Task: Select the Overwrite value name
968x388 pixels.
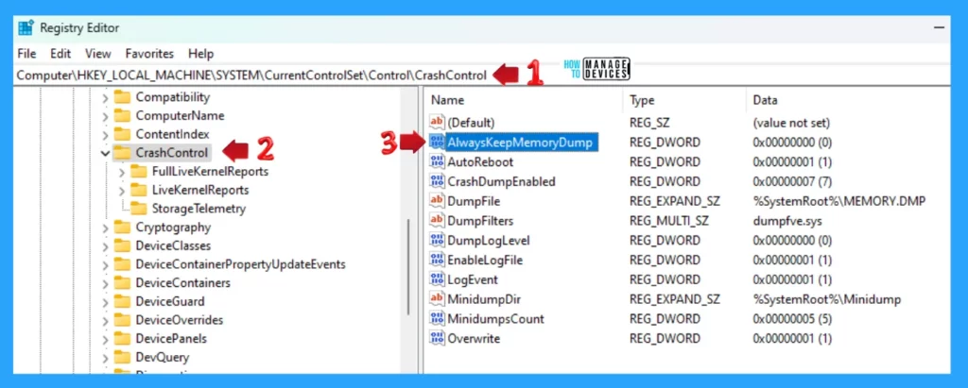Action: (474, 338)
